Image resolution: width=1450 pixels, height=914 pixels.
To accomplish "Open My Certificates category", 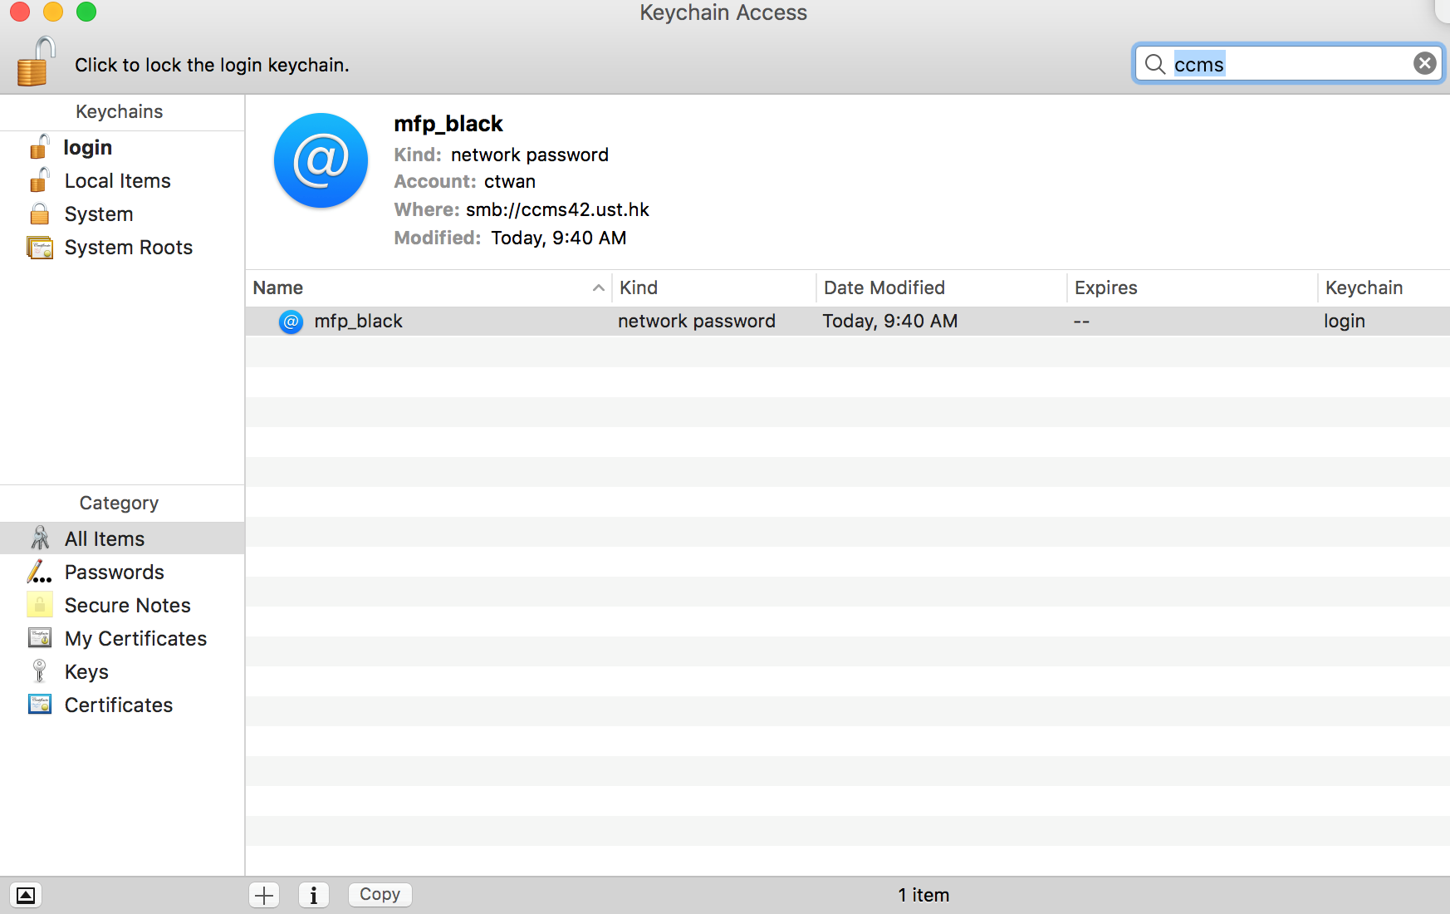I will coord(135,639).
